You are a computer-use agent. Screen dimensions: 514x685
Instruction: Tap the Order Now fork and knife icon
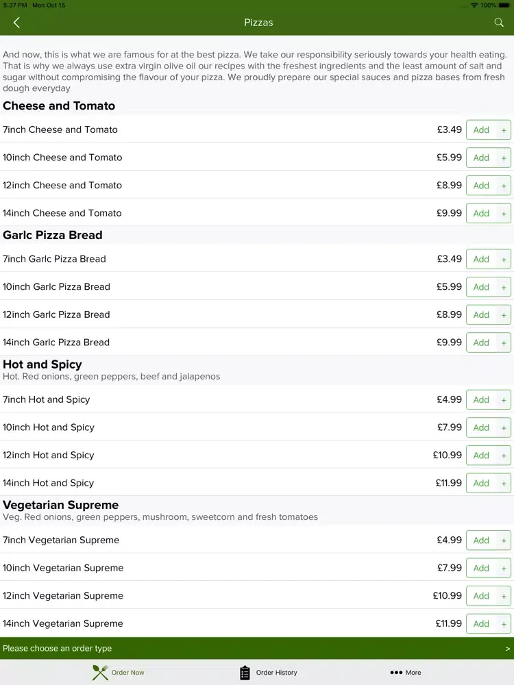tap(100, 673)
